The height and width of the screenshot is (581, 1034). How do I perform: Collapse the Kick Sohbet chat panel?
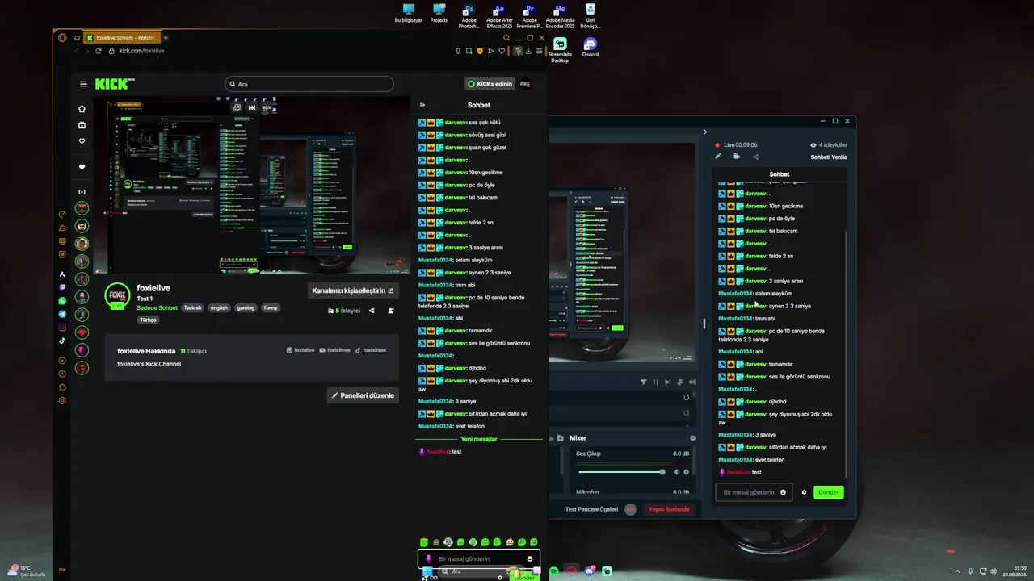[422, 105]
